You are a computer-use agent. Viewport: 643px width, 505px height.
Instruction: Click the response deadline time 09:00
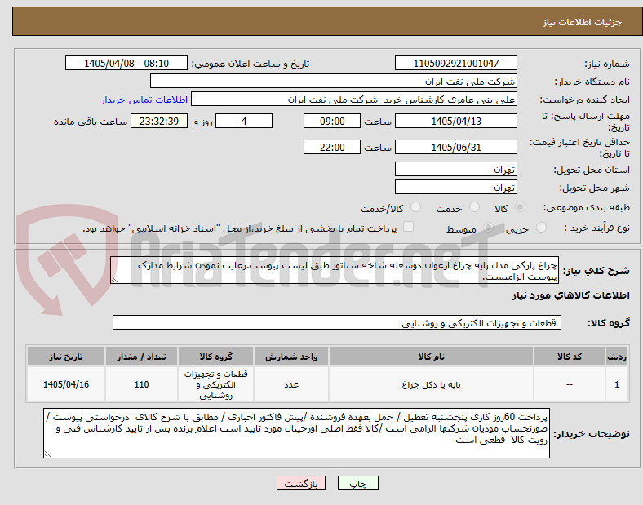click(332, 121)
